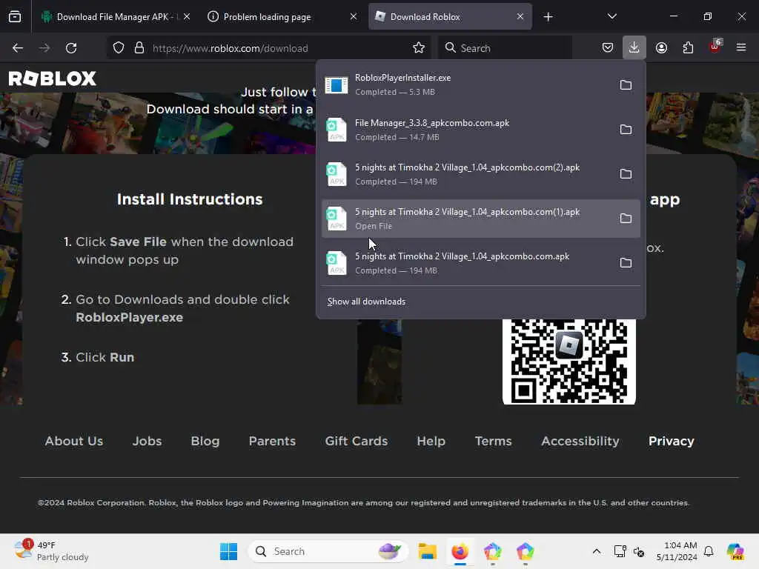Viewport: 759px width, 569px height.
Task: List all tabs dropdown arrow
Action: (x=611, y=16)
